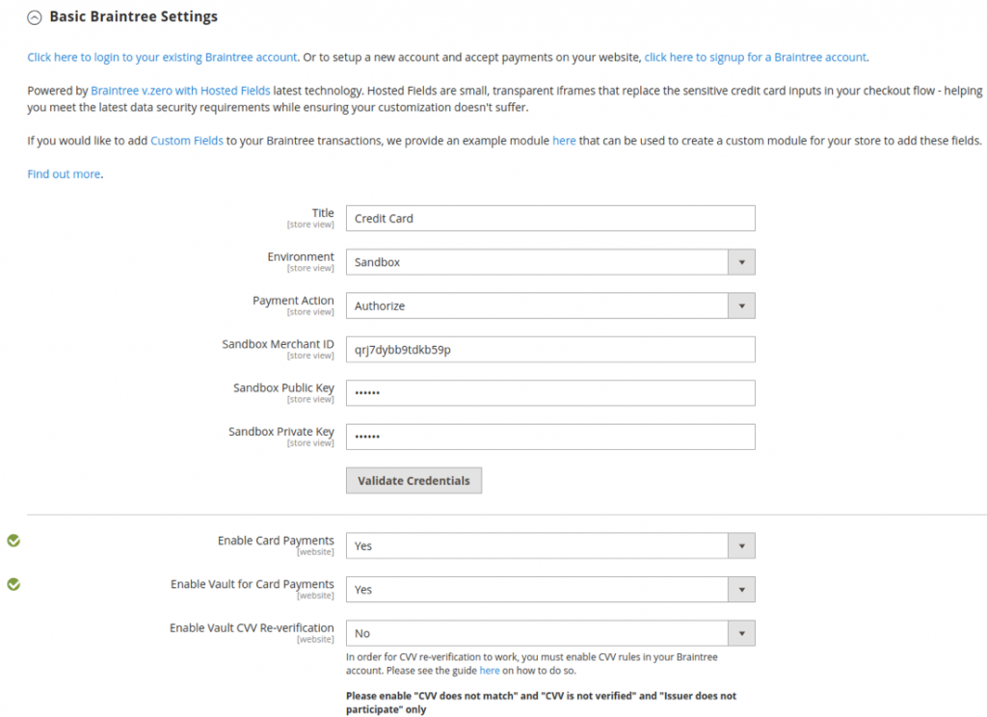Viewport: 987px width, 717px height.
Task: Open the Payment Action dropdown
Action: coord(741,305)
